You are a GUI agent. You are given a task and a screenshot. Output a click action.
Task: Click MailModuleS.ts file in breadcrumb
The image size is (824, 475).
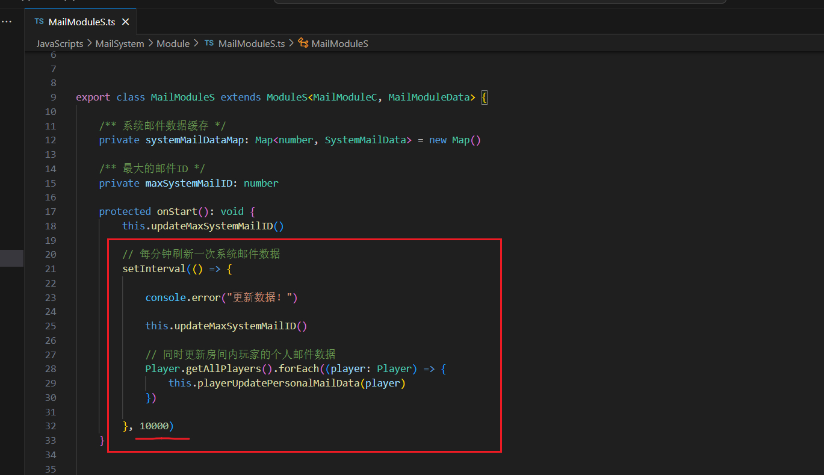tap(252, 43)
